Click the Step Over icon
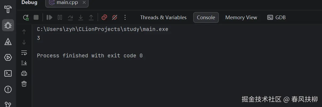The image size is (322, 107). (x=70, y=18)
